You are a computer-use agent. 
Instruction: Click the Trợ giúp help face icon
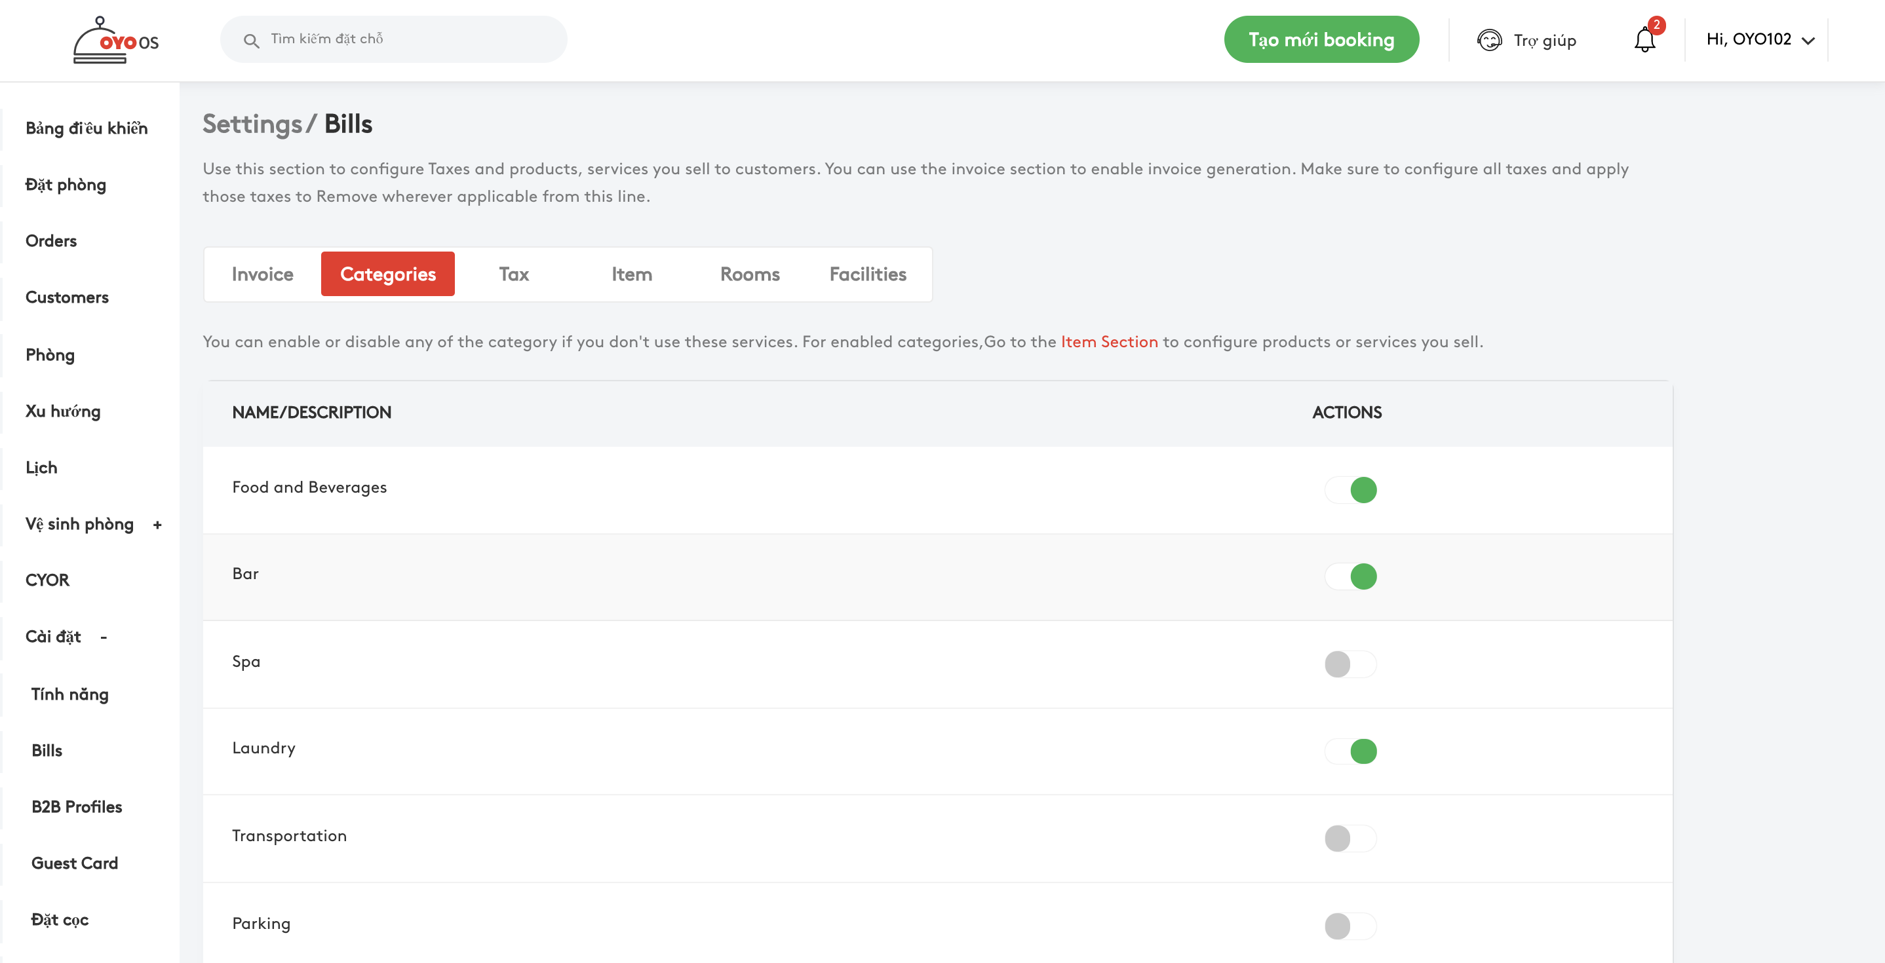1489,40
